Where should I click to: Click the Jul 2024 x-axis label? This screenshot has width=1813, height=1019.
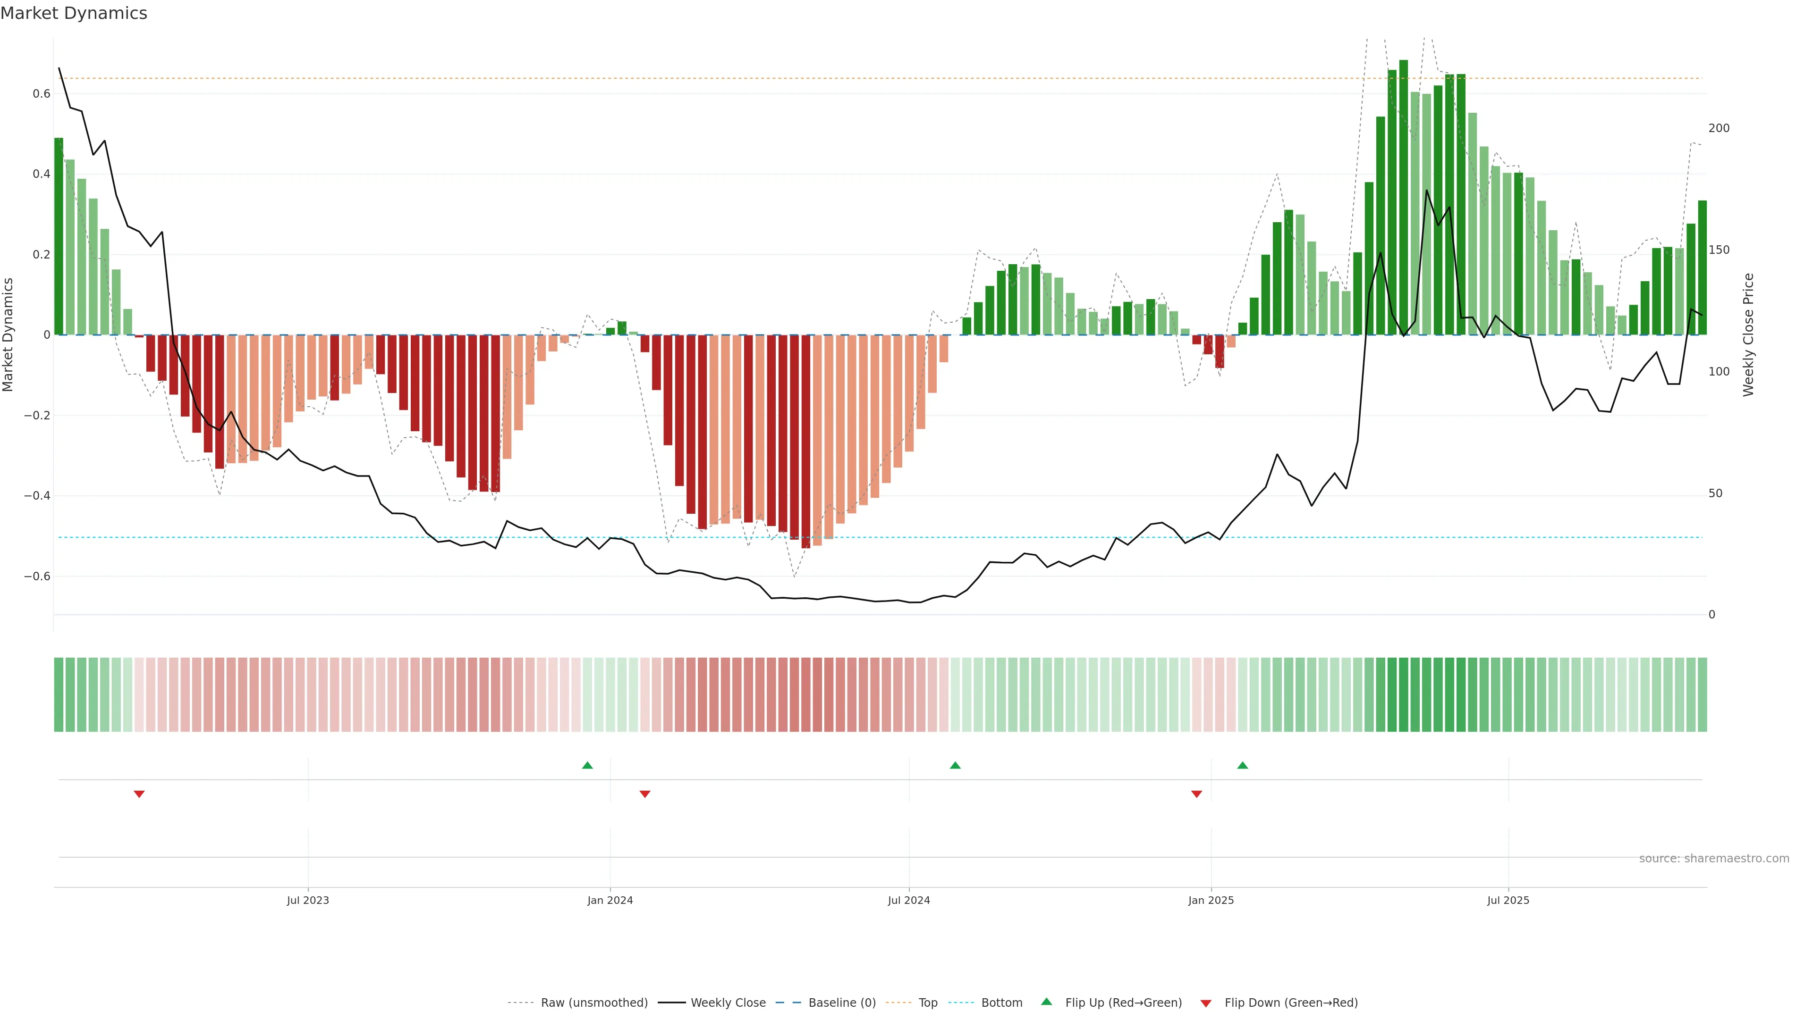tap(908, 900)
